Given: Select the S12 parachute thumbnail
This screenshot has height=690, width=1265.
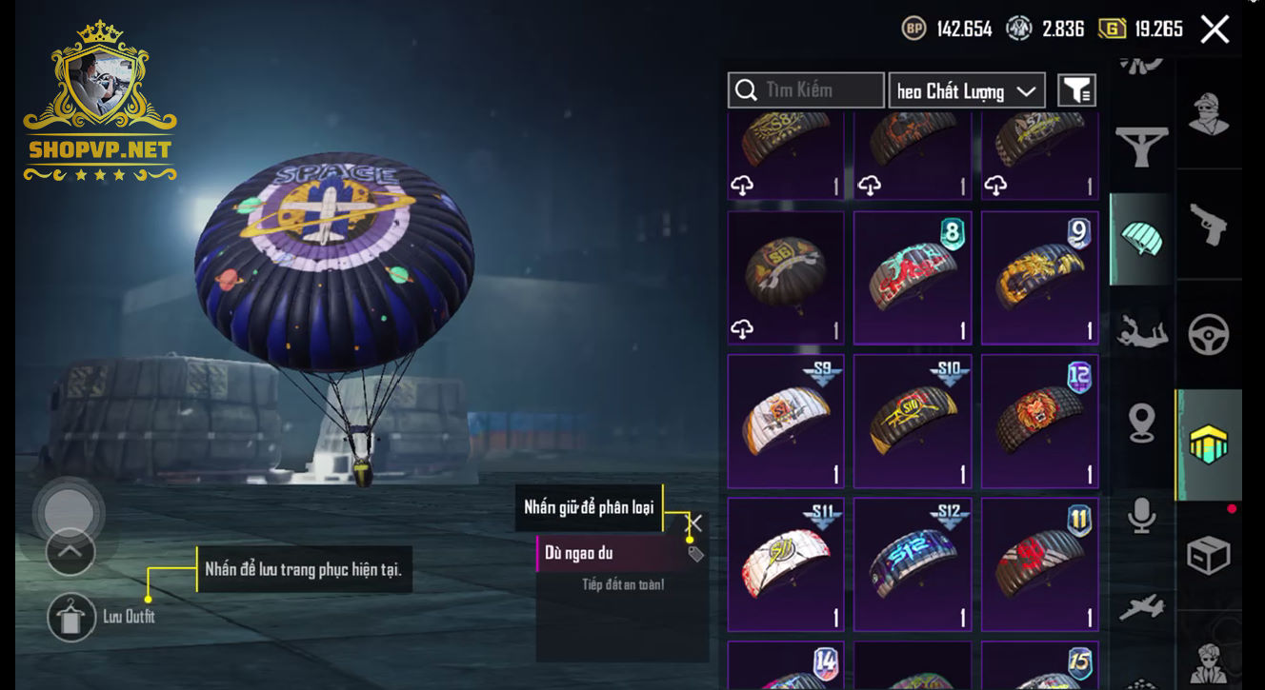Looking at the screenshot, I should point(913,564).
